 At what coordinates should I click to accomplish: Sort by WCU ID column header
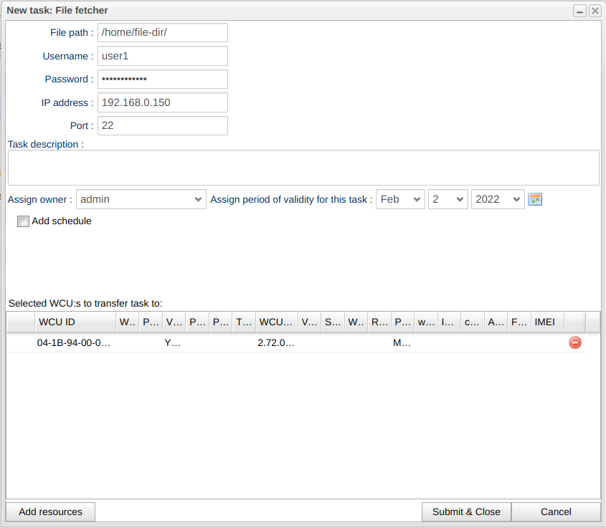click(75, 322)
